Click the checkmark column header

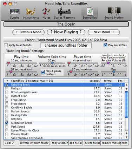click(7, 81)
